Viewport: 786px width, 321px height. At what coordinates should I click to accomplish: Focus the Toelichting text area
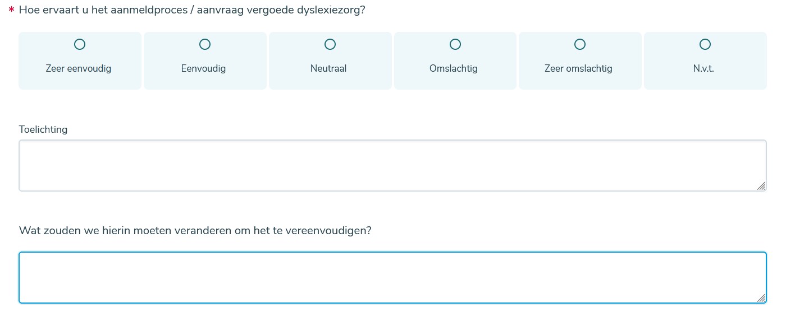point(392,165)
